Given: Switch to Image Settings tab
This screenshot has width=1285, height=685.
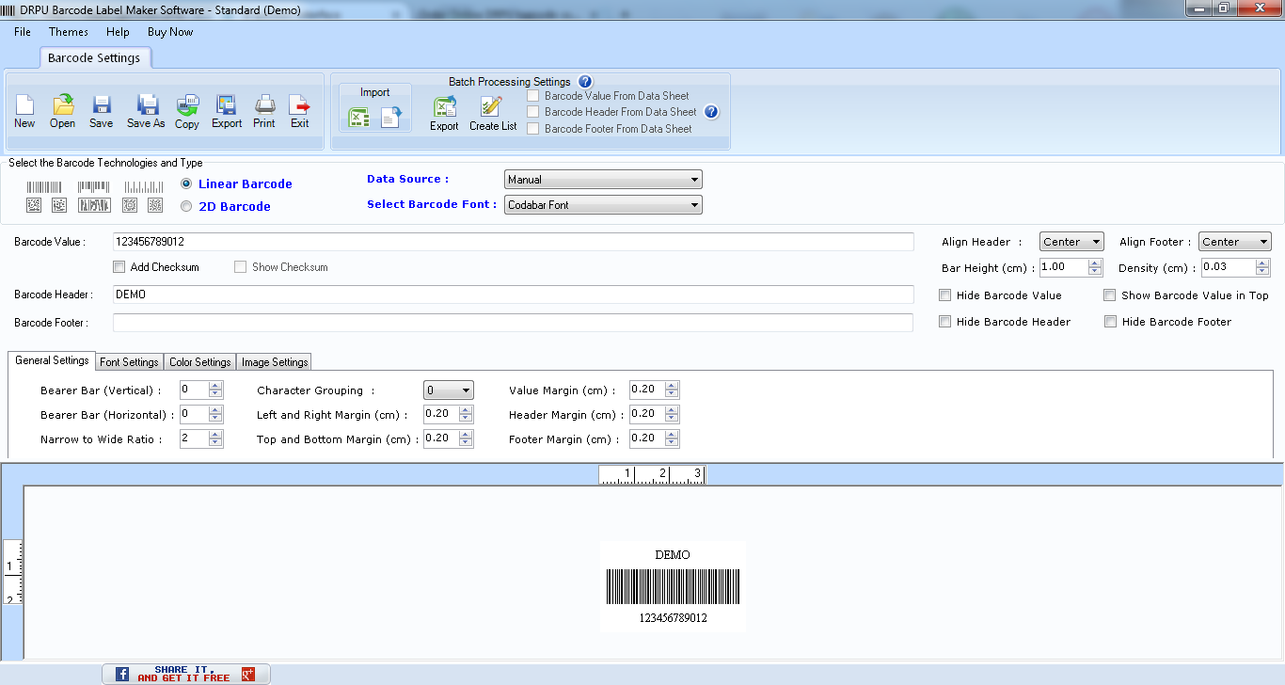Looking at the screenshot, I should (x=275, y=362).
